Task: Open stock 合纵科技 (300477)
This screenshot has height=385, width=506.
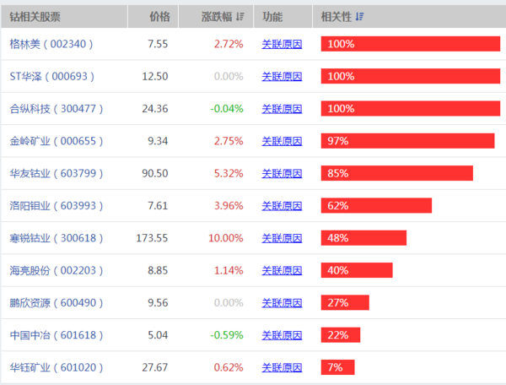Action: click(57, 109)
